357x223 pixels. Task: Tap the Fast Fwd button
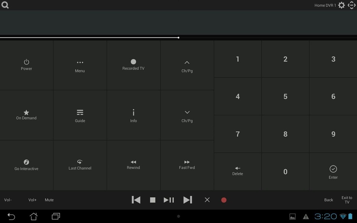click(187, 165)
